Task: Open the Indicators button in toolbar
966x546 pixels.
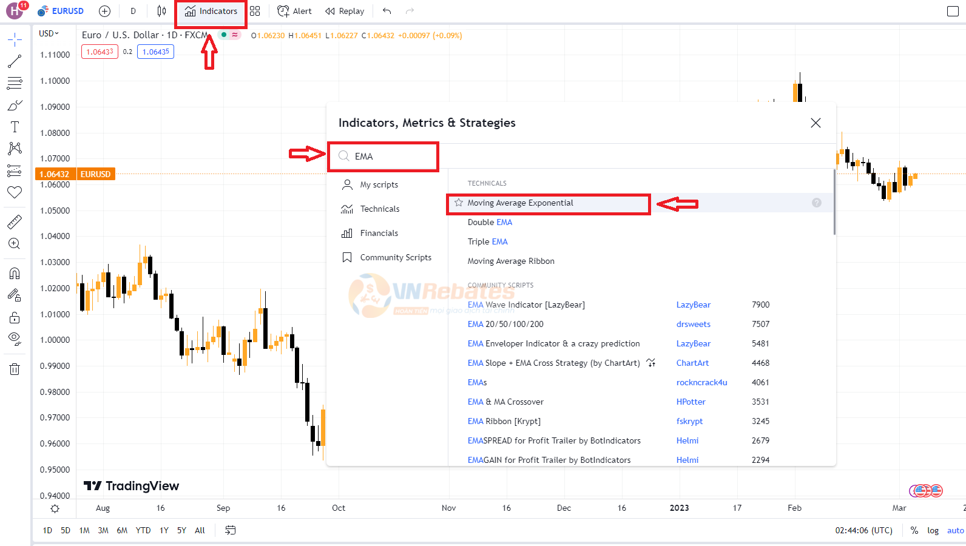Action: coord(211,11)
